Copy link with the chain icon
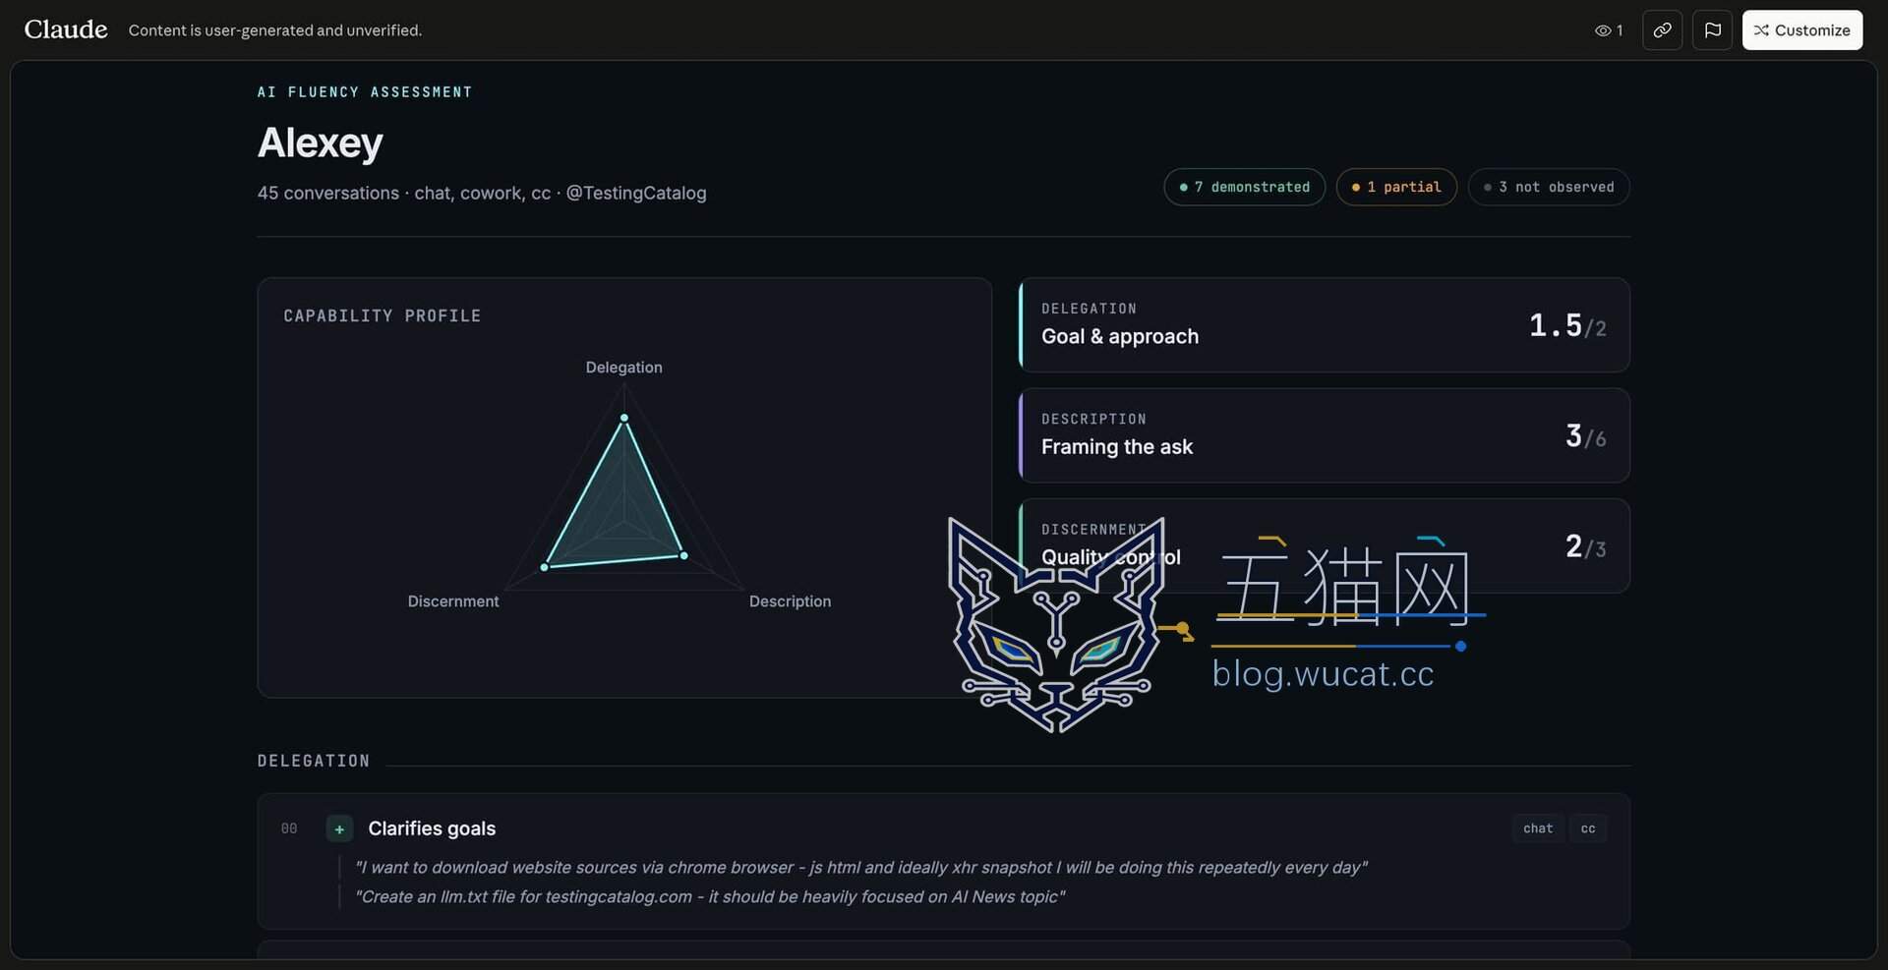 click(x=1662, y=30)
